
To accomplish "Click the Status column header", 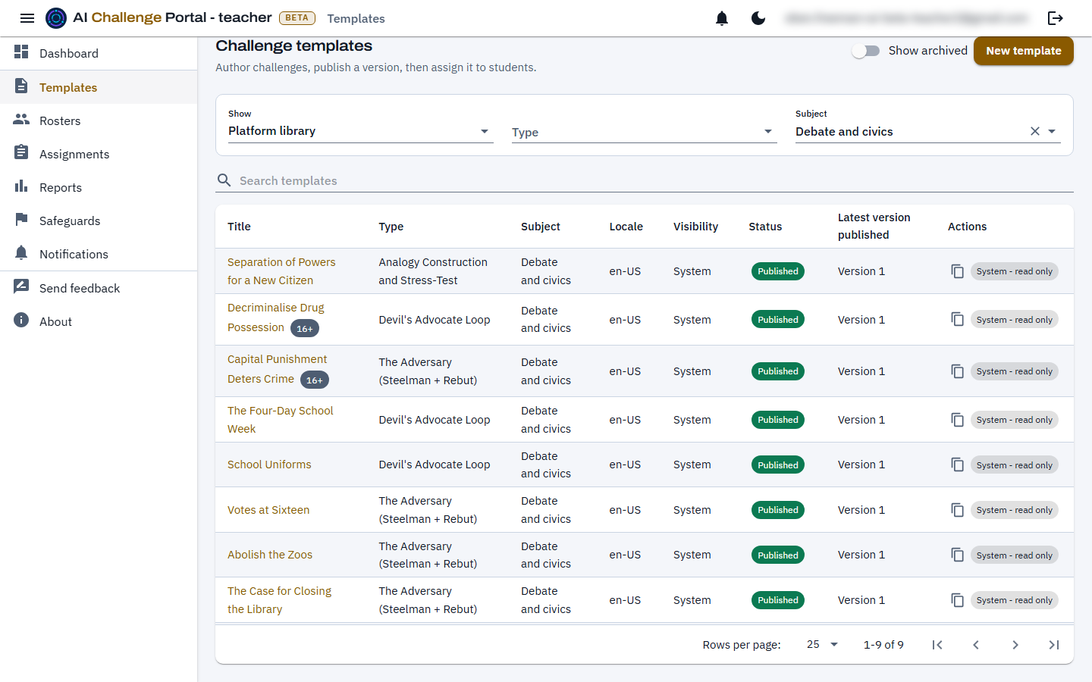I will 765,227.
